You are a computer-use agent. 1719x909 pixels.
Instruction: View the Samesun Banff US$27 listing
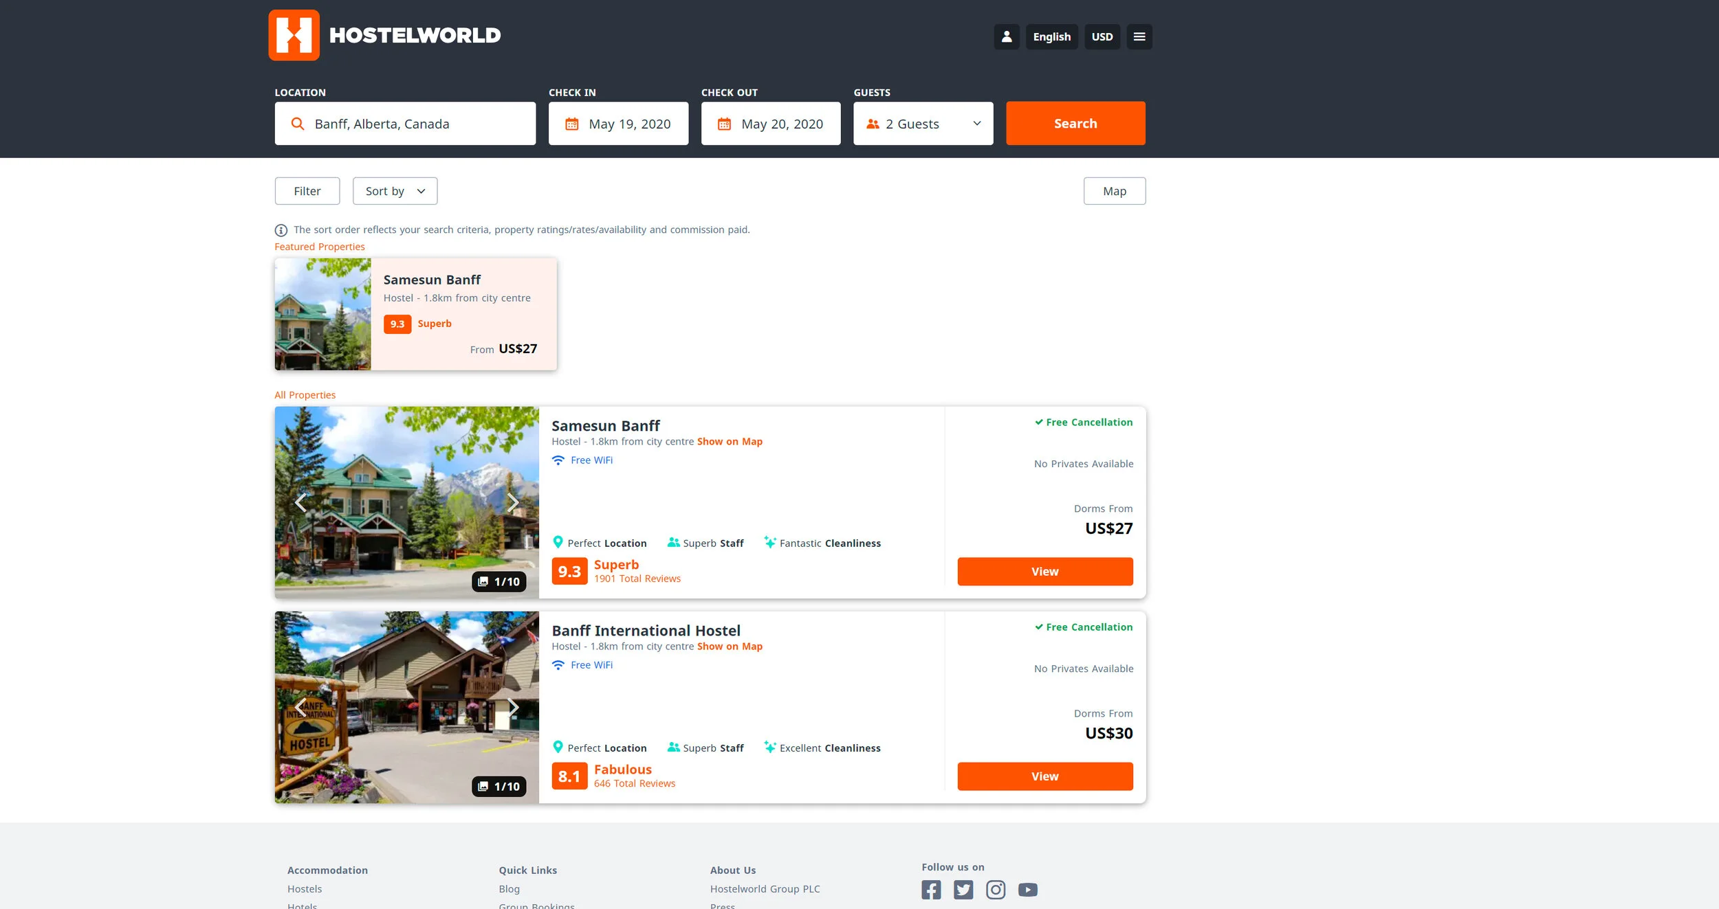(x=1045, y=572)
